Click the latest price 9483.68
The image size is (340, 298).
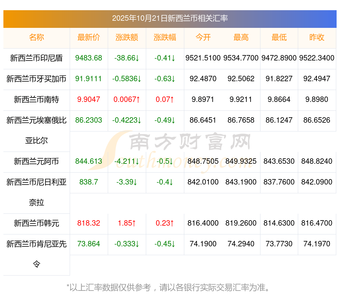[89, 58]
